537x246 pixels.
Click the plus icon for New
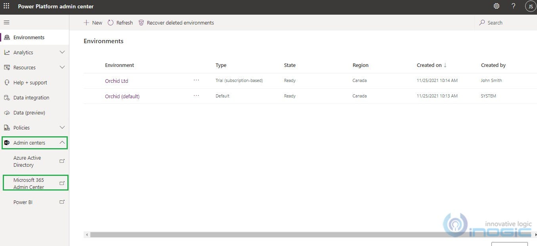tap(86, 23)
